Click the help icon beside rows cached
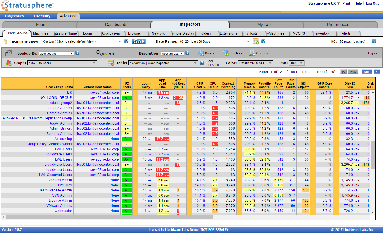The width and height of the screenshot is (383, 234). pyautogui.click(x=374, y=41)
